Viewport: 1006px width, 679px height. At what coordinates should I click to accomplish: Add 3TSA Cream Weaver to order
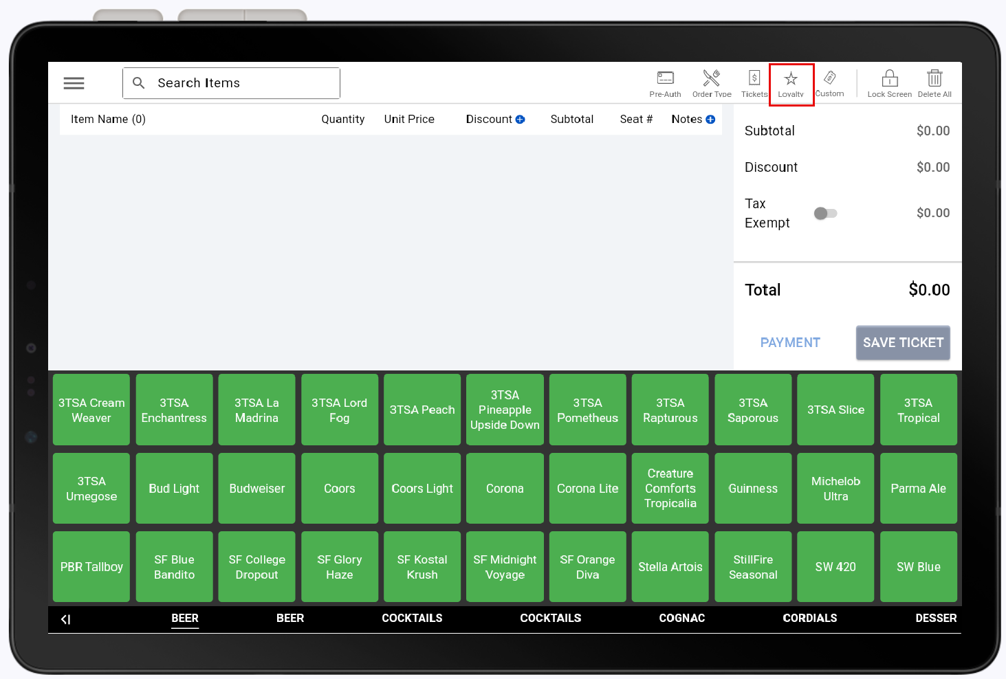pyautogui.click(x=91, y=410)
